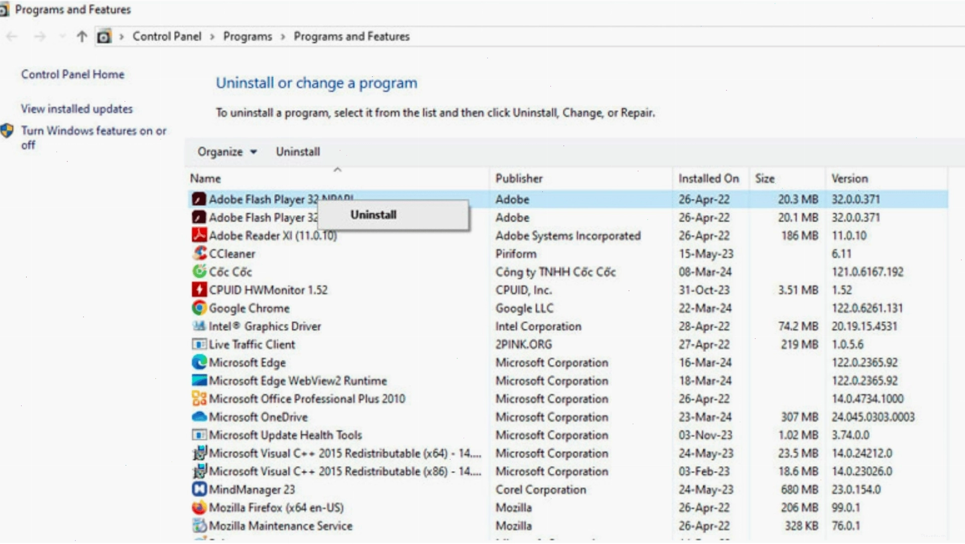Screen dimensions: 965x544
Task: Go up one folder level arrow
Action: (x=82, y=37)
